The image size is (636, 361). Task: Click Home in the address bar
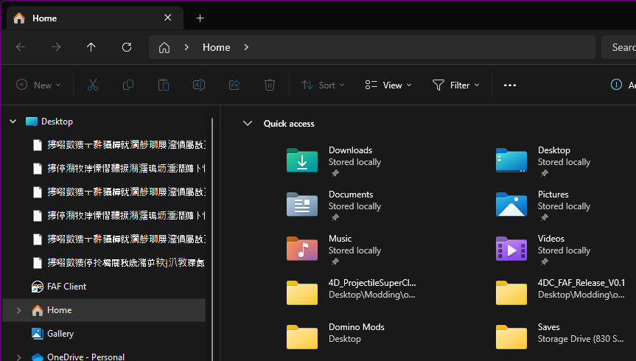(217, 47)
